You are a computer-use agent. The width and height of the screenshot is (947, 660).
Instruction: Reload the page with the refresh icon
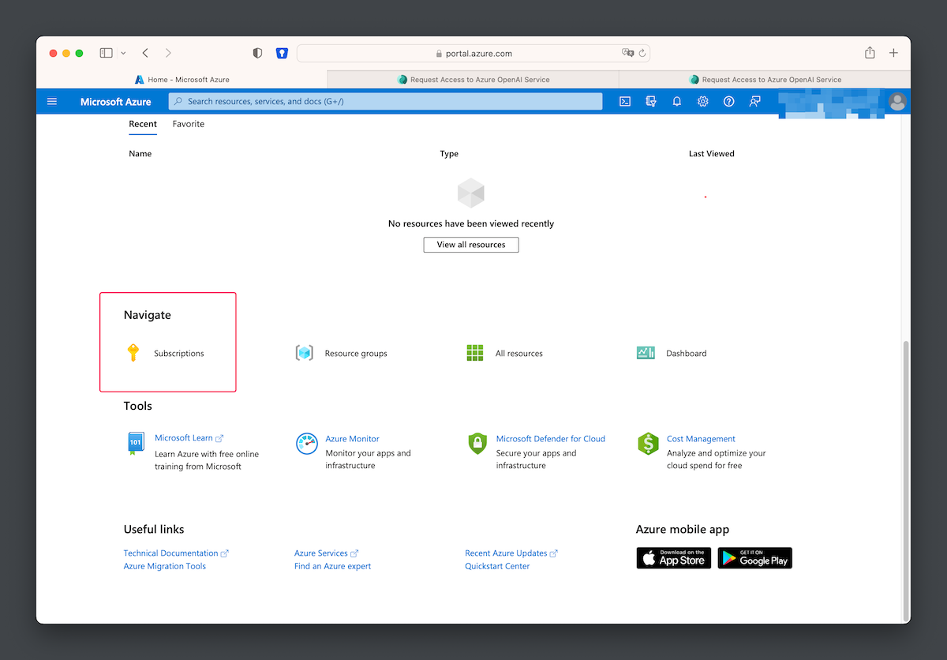(x=642, y=53)
